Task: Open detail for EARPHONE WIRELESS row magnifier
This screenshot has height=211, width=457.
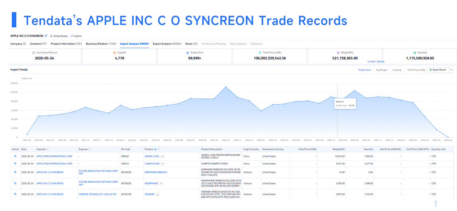Action: 15,172
